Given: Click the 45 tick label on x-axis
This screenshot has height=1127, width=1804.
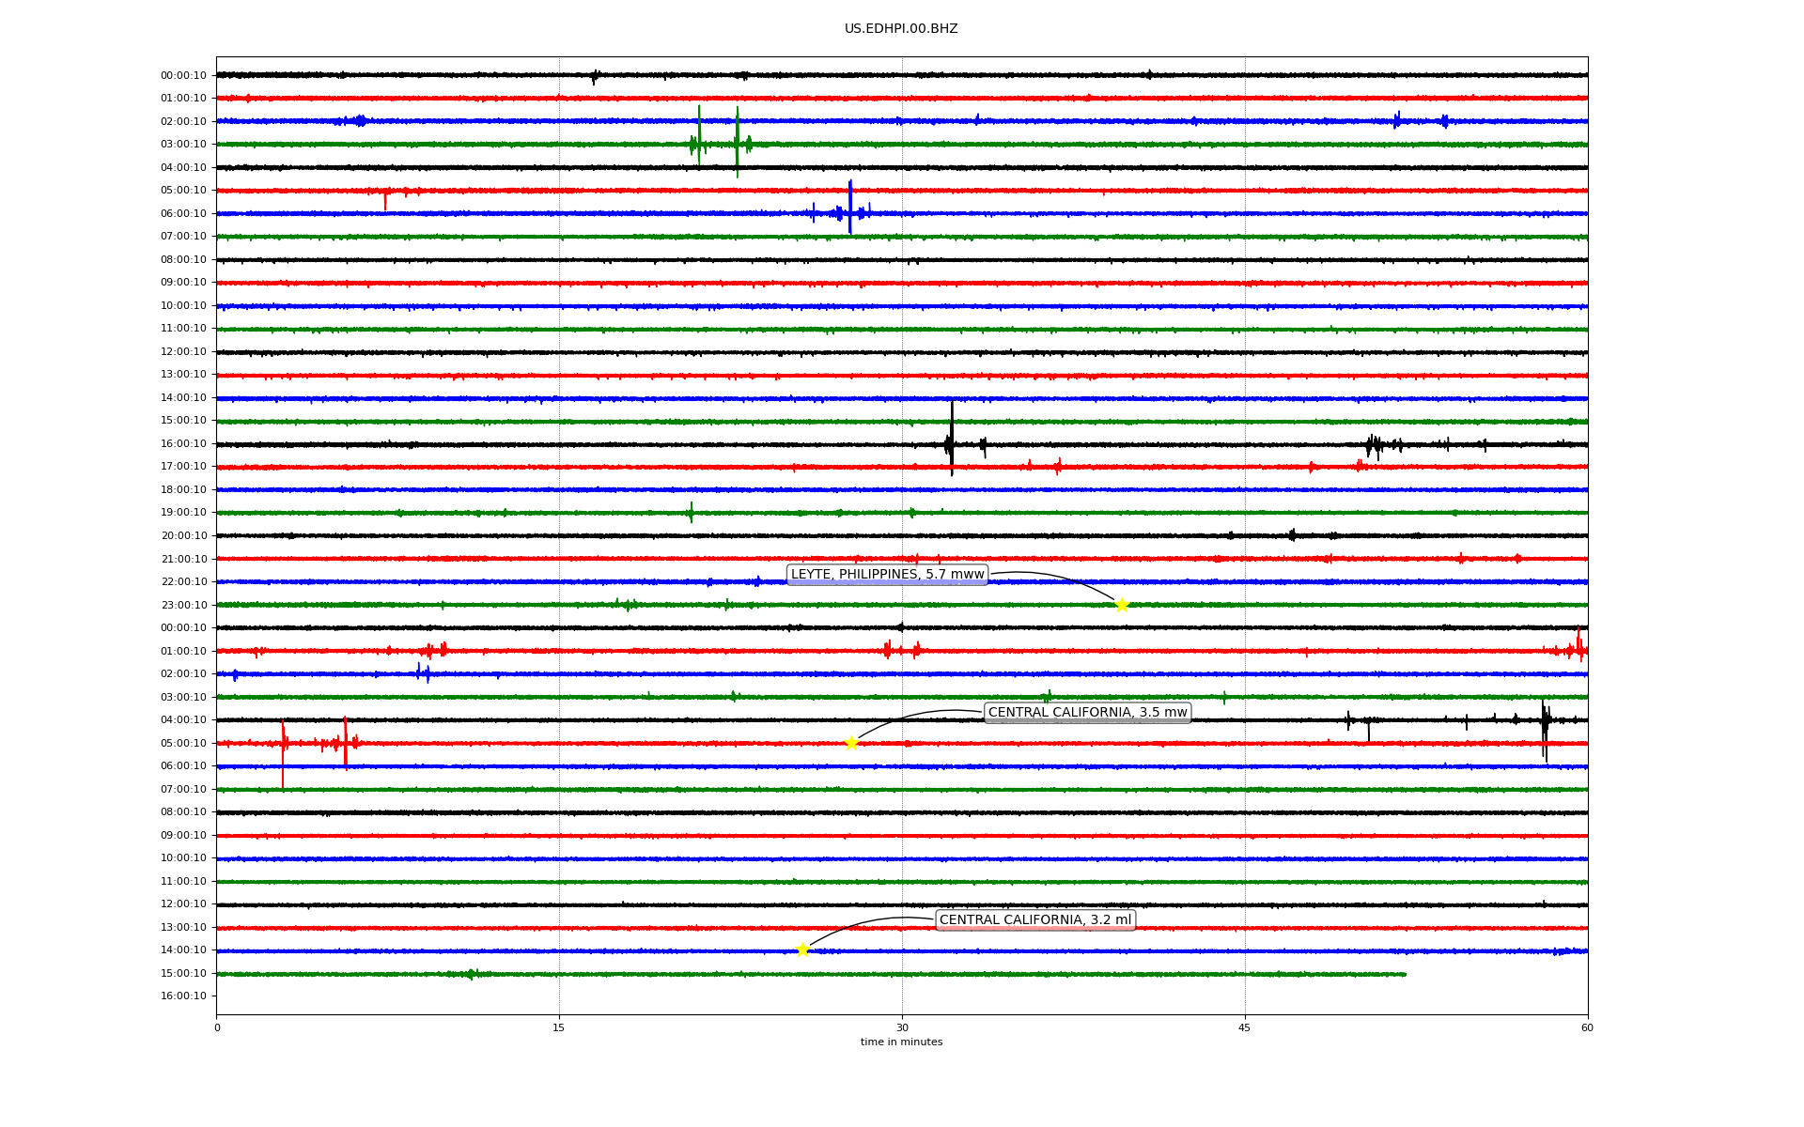Looking at the screenshot, I should click(x=1245, y=1027).
